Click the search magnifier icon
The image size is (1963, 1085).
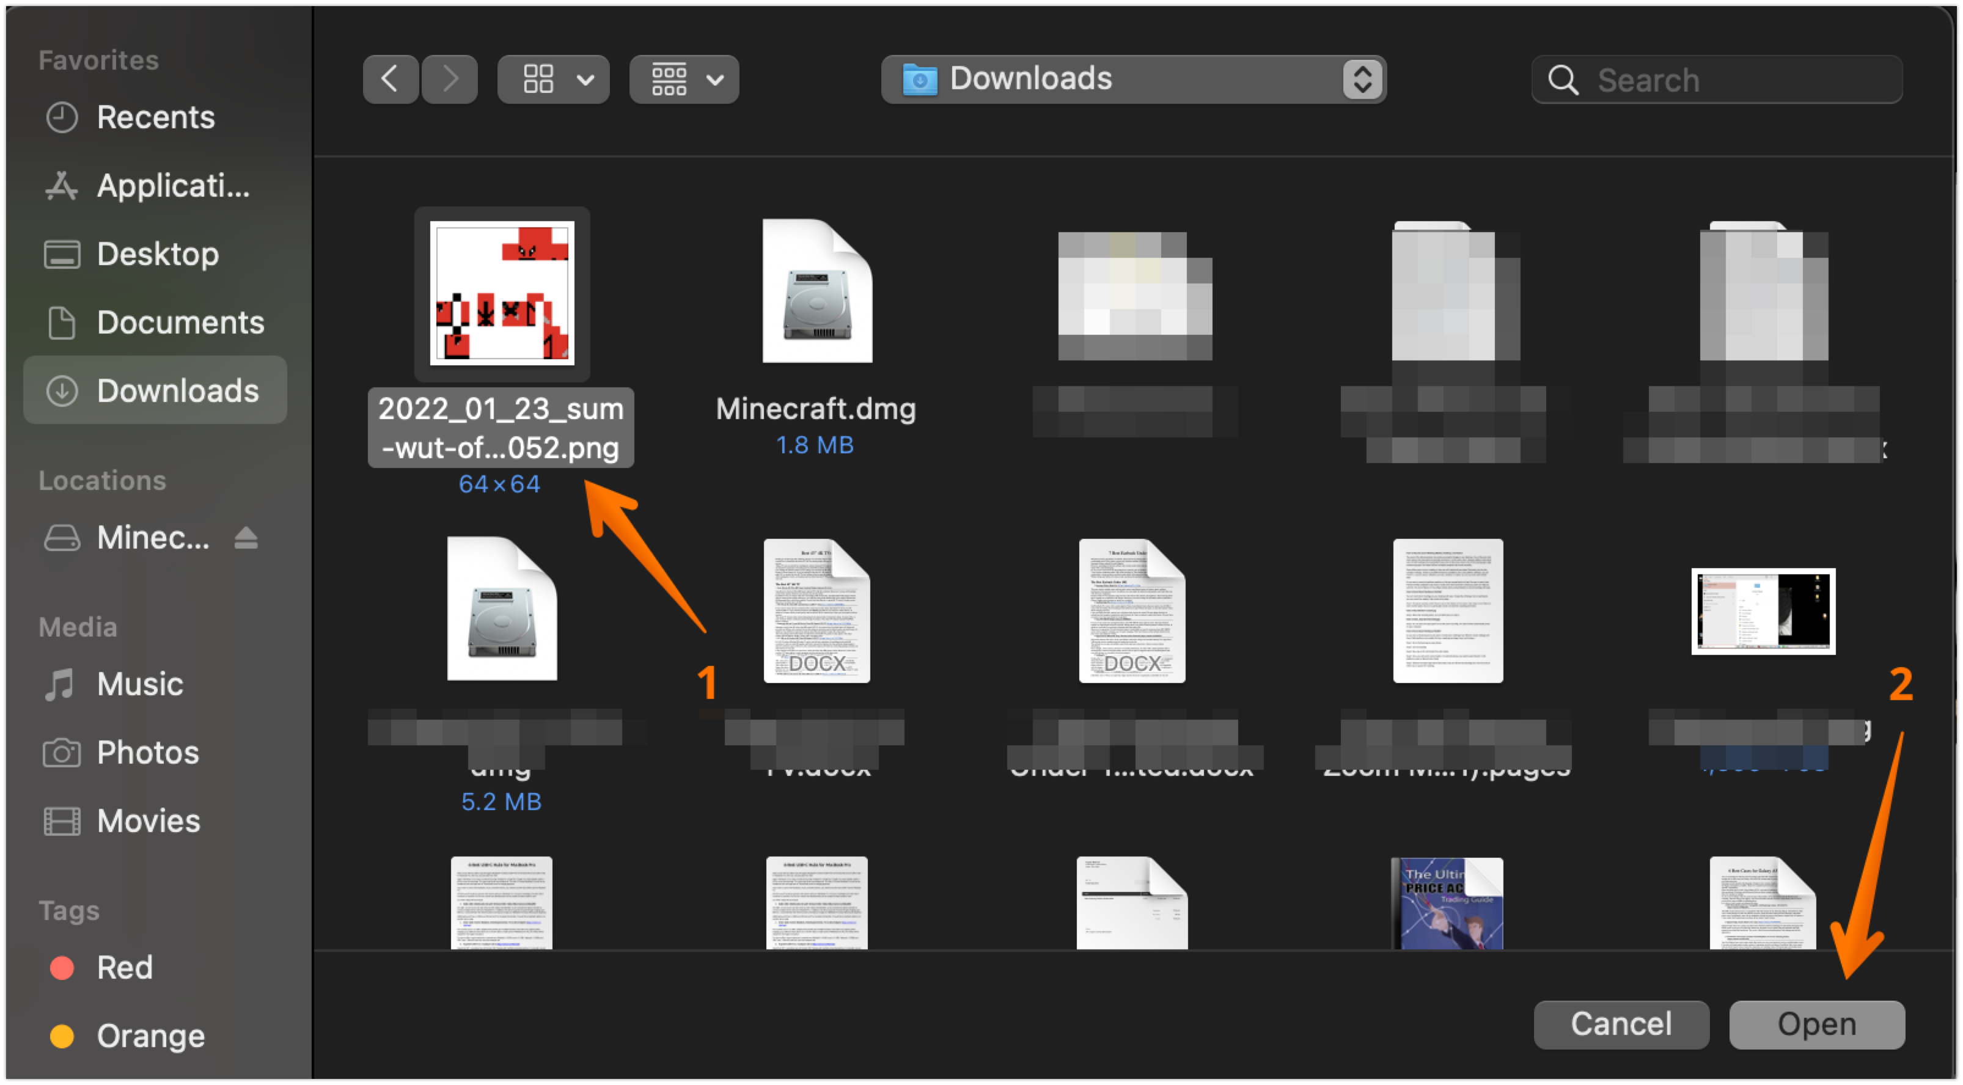coord(1562,80)
